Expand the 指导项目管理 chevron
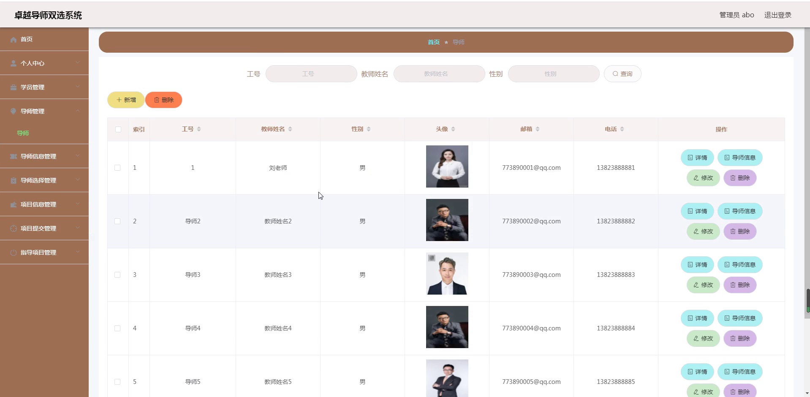Viewport: 810px width, 397px height. click(x=78, y=252)
